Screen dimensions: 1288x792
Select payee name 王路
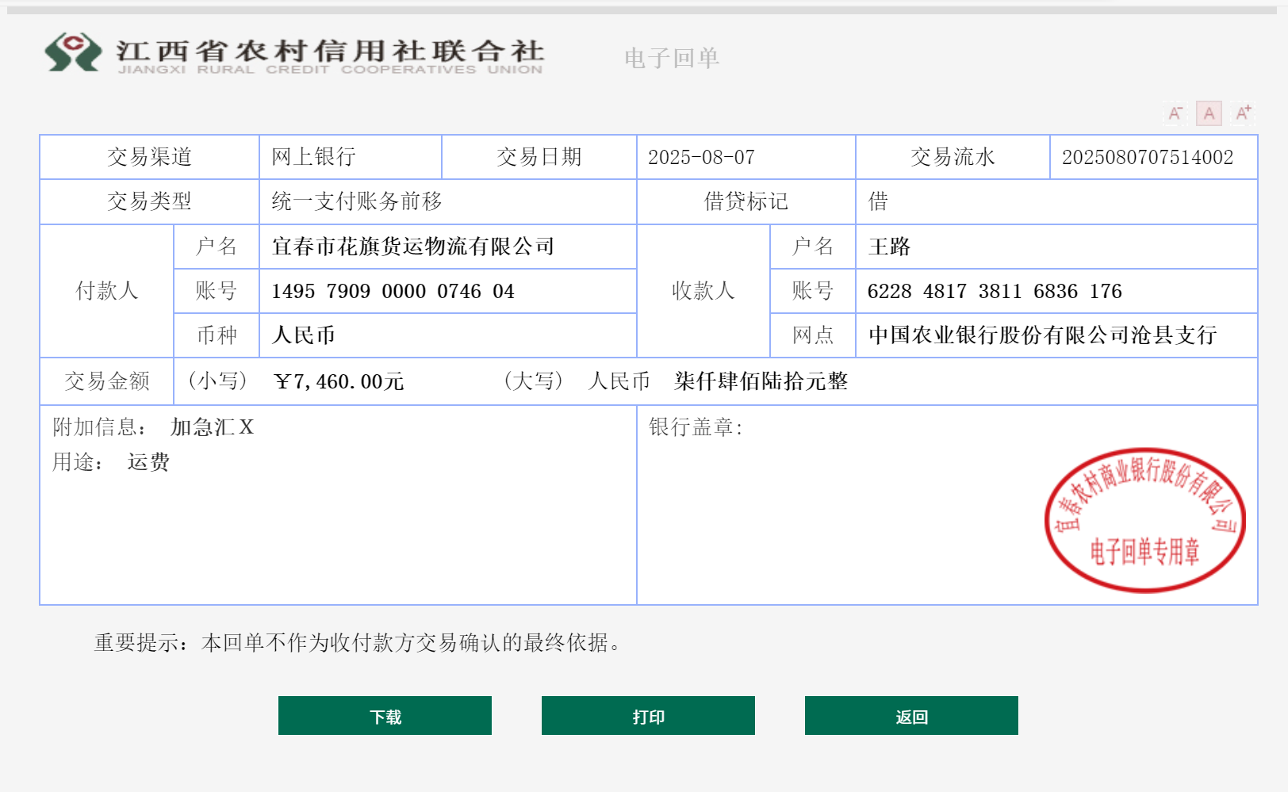click(889, 247)
